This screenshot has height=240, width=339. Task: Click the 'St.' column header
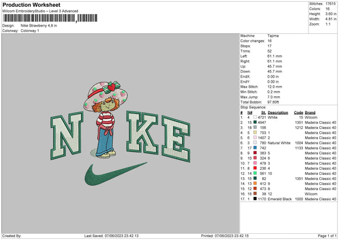[263, 113]
